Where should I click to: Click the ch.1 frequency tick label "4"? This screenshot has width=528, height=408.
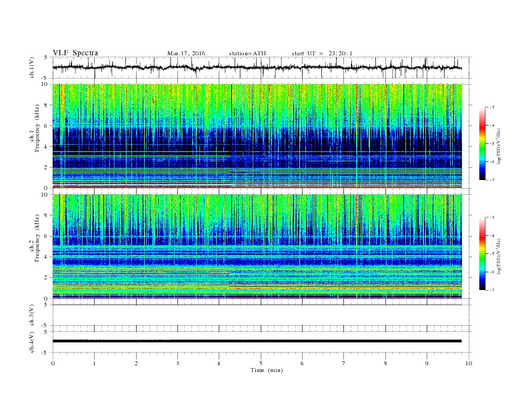[x=46, y=147]
